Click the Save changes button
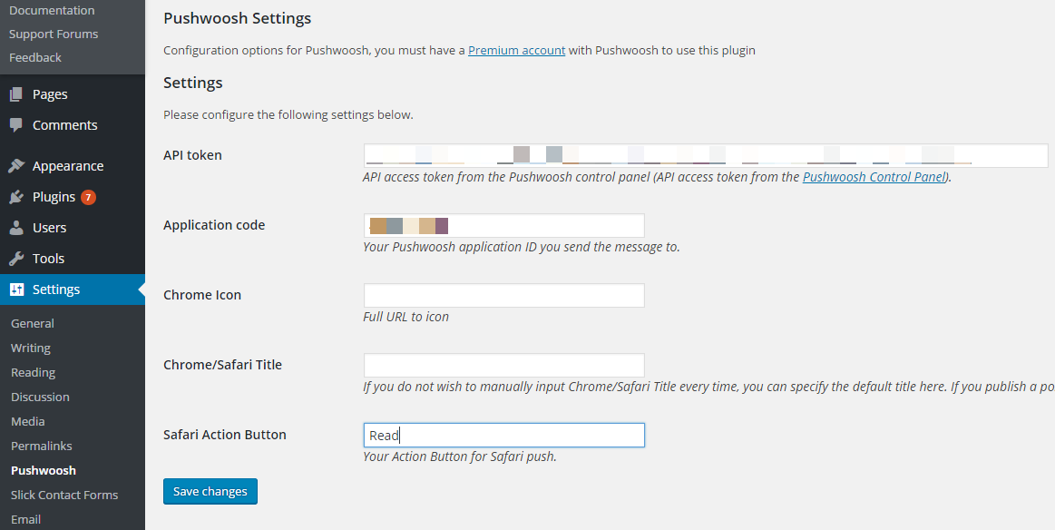The width and height of the screenshot is (1055, 530). pos(210,492)
